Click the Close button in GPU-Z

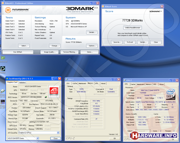tap(56, 138)
